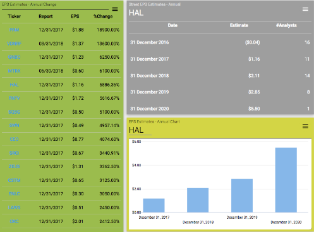The image size is (314, 232).
Task: Sort by the Report column header
Action: [x=45, y=16]
